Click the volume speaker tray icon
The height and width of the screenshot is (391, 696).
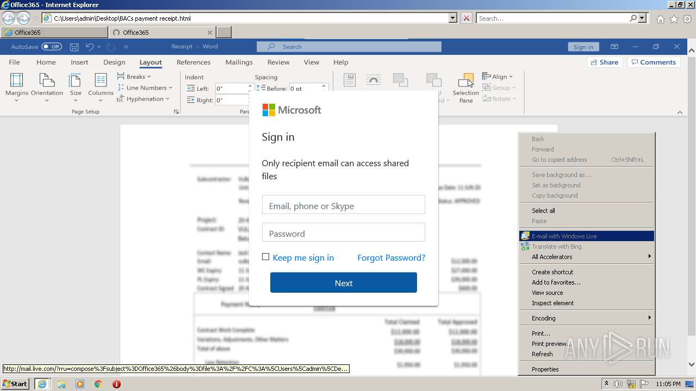click(619, 384)
